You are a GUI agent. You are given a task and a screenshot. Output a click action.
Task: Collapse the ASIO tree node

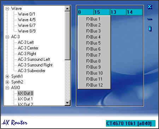tap(7, 88)
